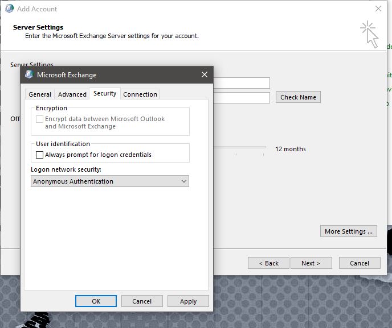Image resolution: width=392 pixels, height=328 pixels.
Task: Click the Microsoft Exchange dialog title icon
Action: coord(29,74)
